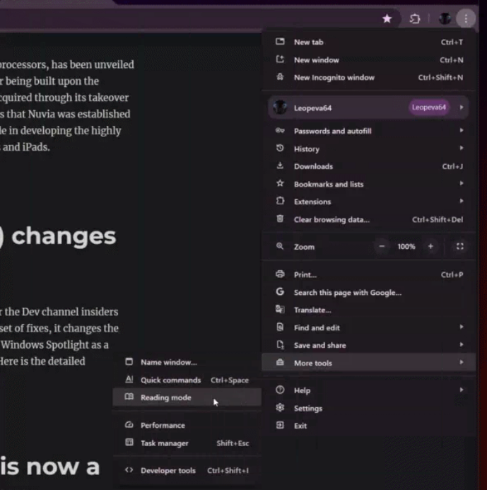Increase zoom with the plus button
The image size is (487, 490).
point(430,246)
